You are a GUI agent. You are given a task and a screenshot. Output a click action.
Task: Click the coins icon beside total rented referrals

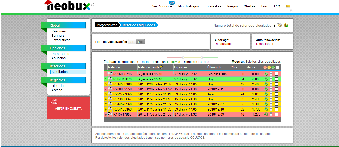click(286, 25)
